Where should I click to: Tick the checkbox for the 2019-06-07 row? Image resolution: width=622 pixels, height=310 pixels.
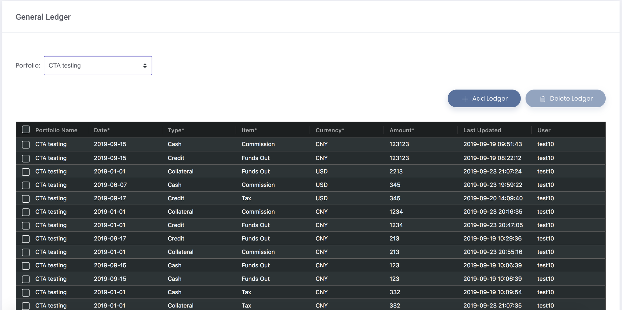click(26, 185)
